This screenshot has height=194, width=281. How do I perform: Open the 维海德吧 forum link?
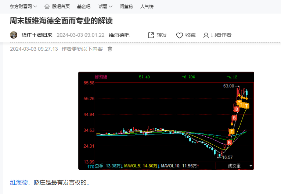tap(119, 35)
